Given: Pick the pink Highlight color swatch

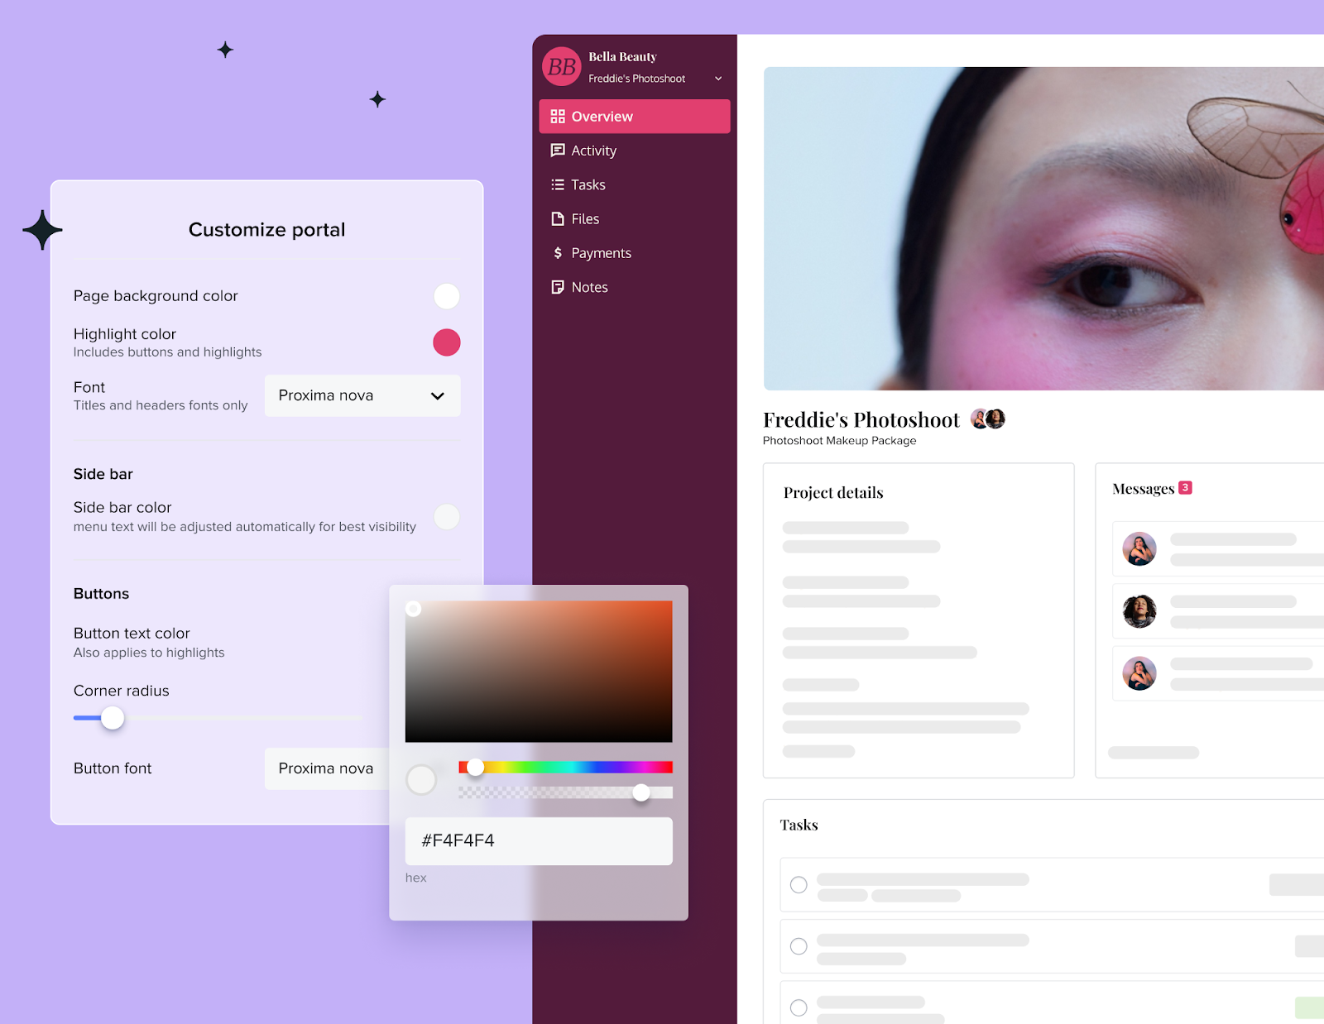Looking at the screenshot, I should pos(447,342).
